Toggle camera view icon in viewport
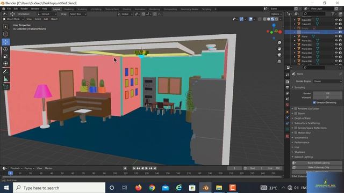The image size is (344, 193). [279, 55]
